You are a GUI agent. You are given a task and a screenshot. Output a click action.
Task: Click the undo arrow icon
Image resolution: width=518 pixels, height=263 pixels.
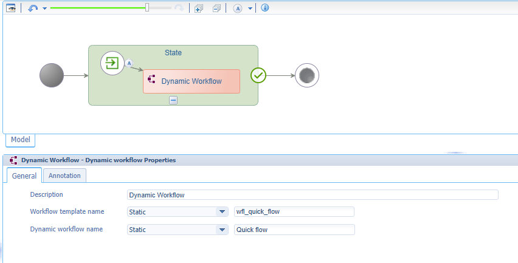[33, 8]
